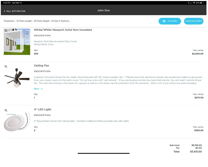Zoom the patio cover image magnifier
The image size is (208, 167).
pyautogui.click(x=6, y=31)
